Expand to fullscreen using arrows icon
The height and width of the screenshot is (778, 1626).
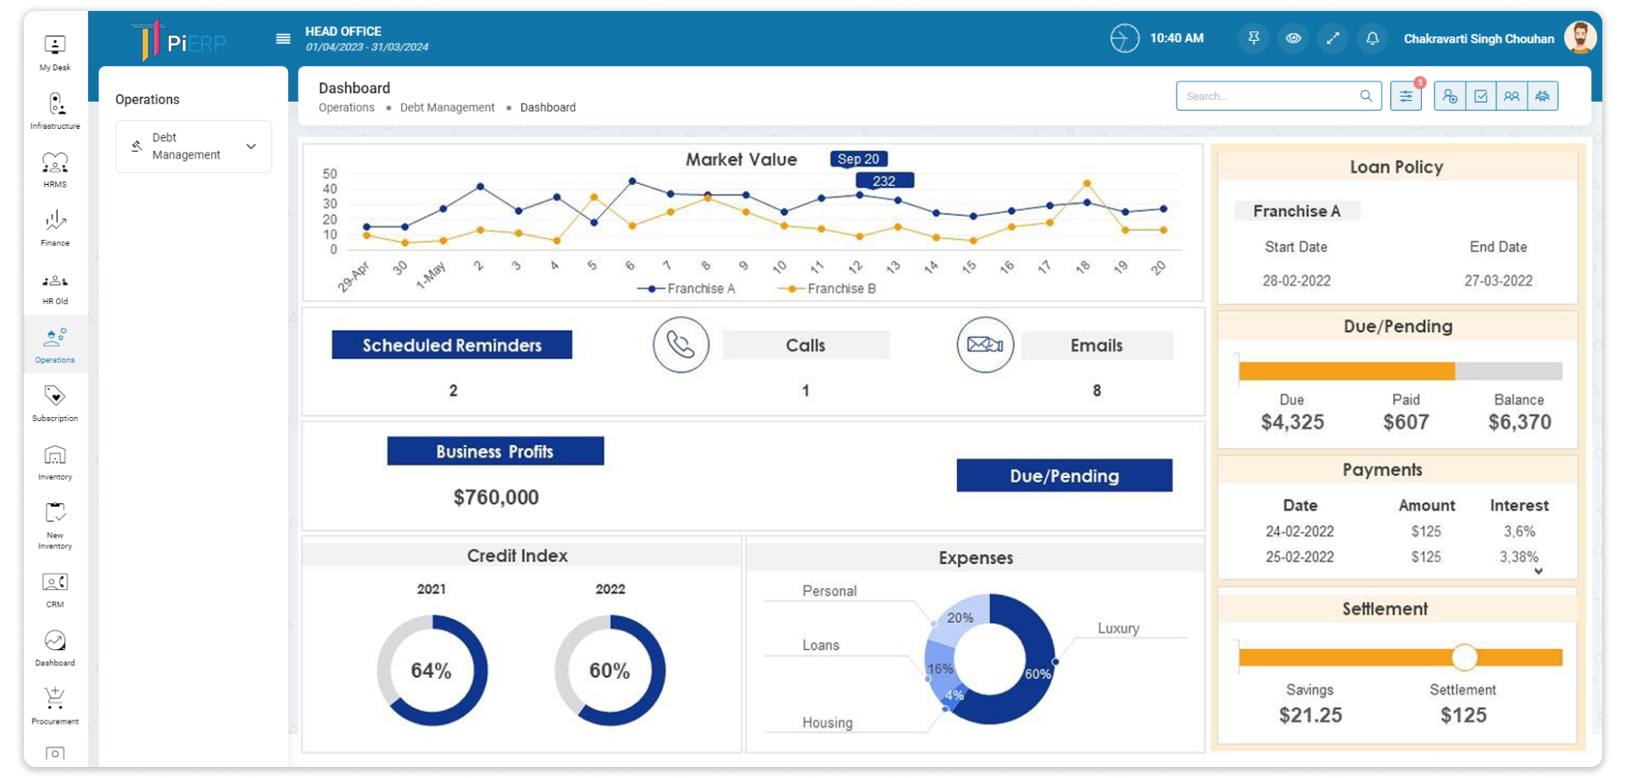[1333, 38]
